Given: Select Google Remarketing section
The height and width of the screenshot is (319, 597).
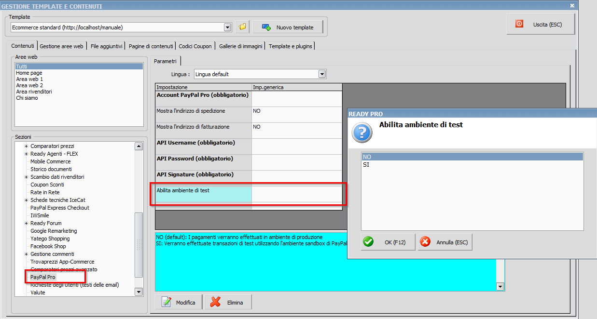Looking at the screenshot, I should coord(54,231).
